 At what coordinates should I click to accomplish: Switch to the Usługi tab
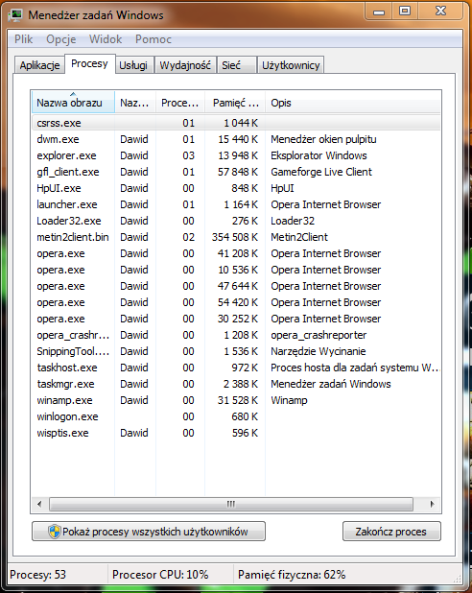[x=133, y=65]
